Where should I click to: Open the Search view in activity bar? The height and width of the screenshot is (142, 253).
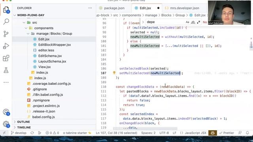click(6, 22)
